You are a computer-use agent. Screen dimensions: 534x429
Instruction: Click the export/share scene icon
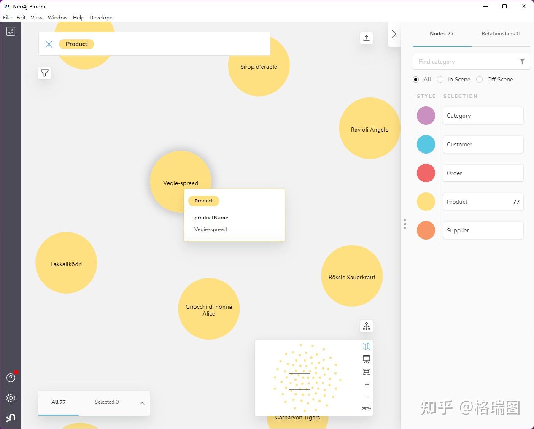pyautogui.click(x=367, y=38)
